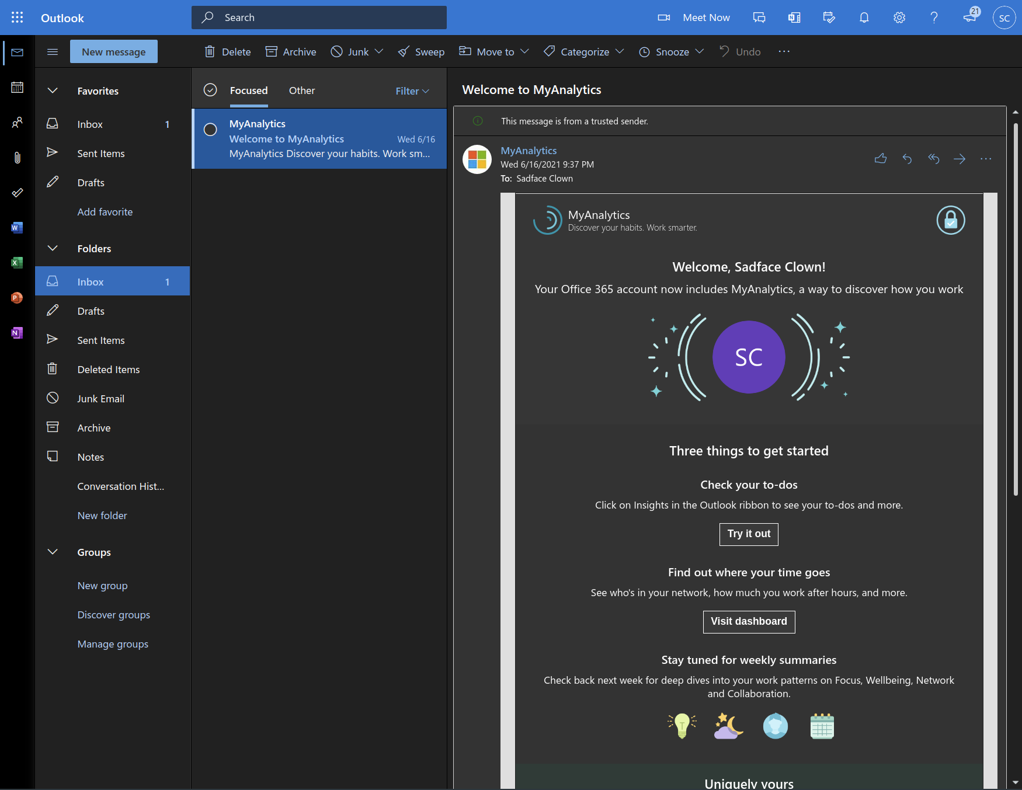Open the SC account avatar
The width and height of the screenshot is (1022, 790).
click(1004, 18)
